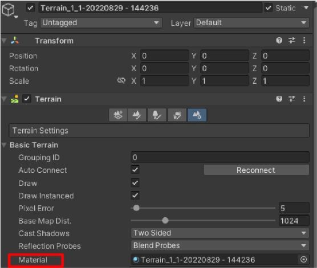The width and height of the screenshot is (317, 268).
Task: Toggle the Static checkbox
Action: (x=269, y=8)
